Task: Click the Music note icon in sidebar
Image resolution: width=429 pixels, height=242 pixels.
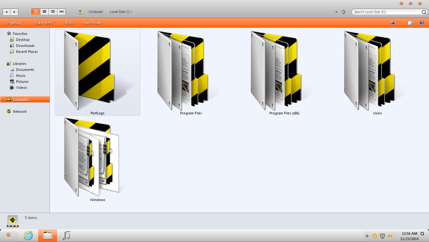Action: 12,76
